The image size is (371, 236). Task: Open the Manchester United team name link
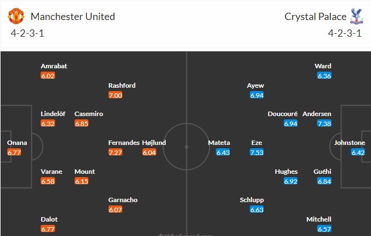tap(73, 17)
